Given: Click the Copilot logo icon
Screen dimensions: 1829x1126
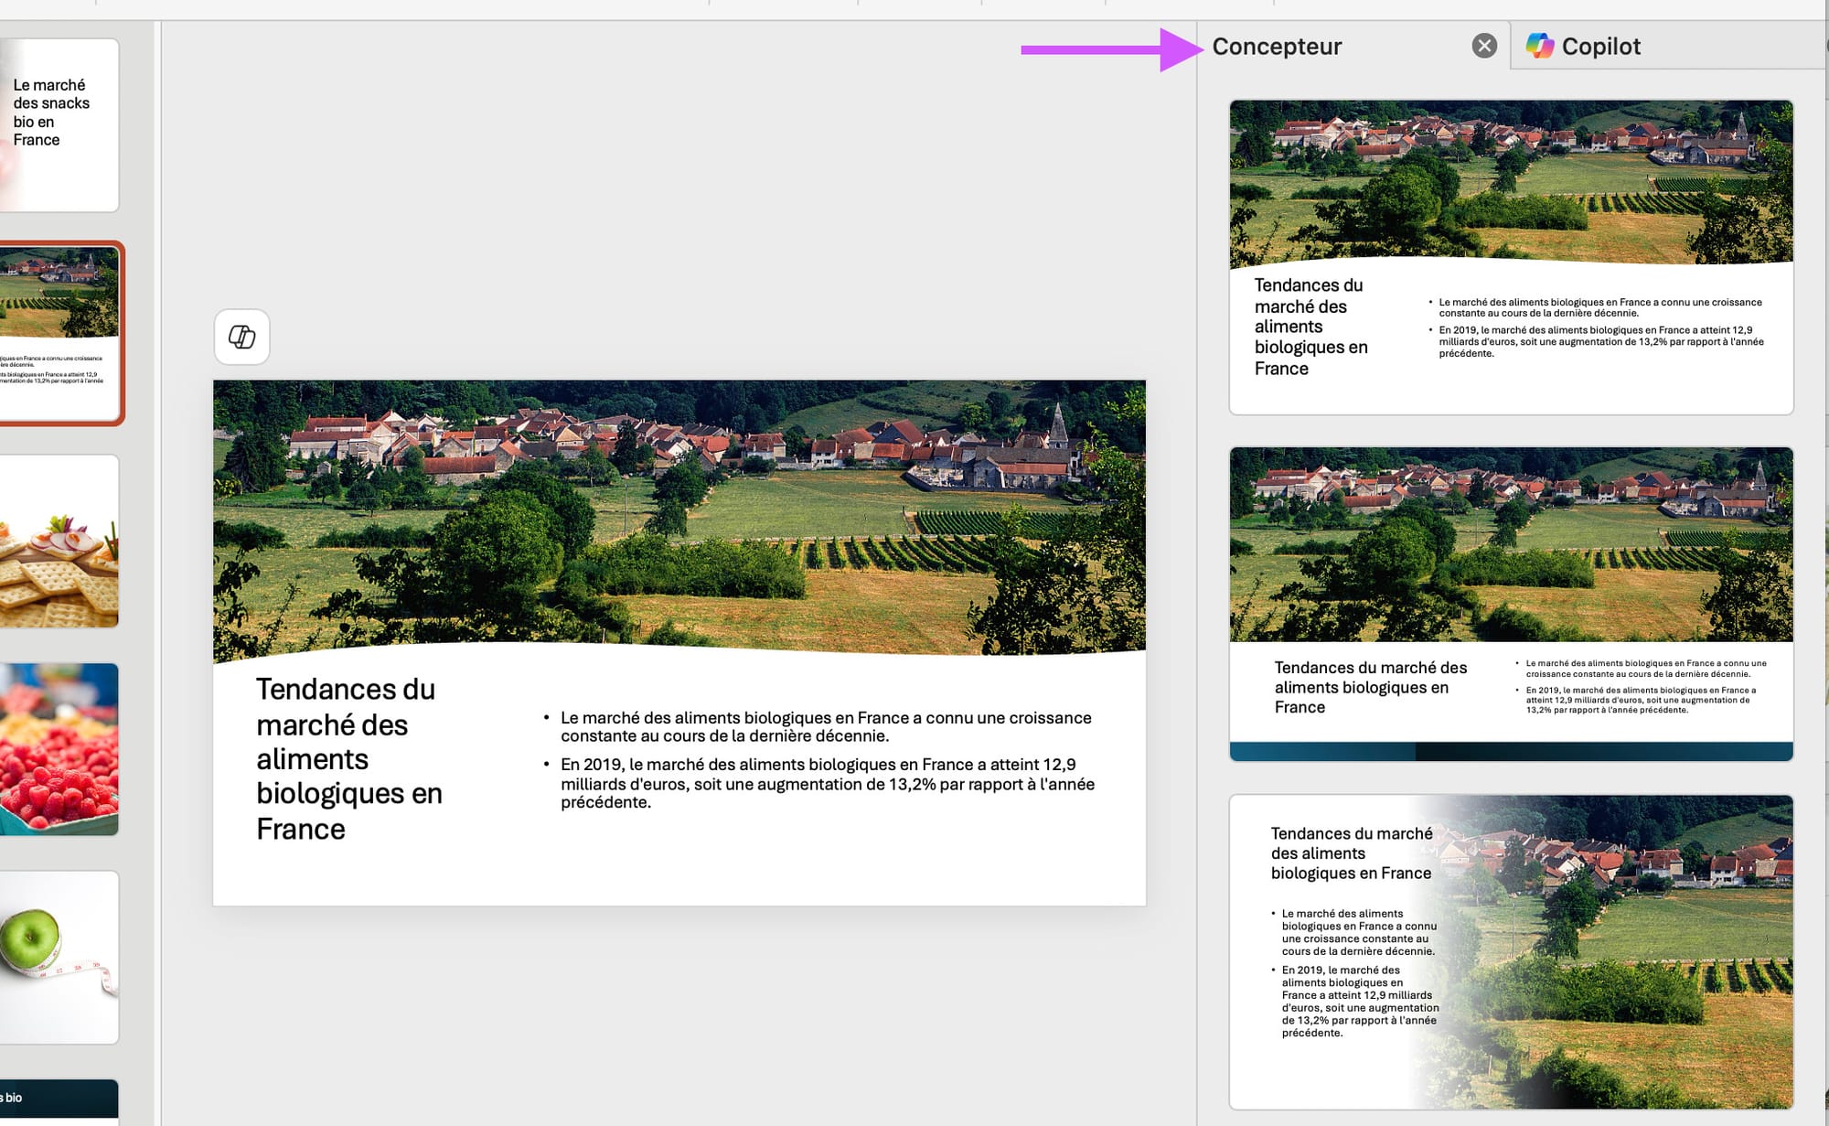Looking at the screenshot, I should click(1540, 46).
